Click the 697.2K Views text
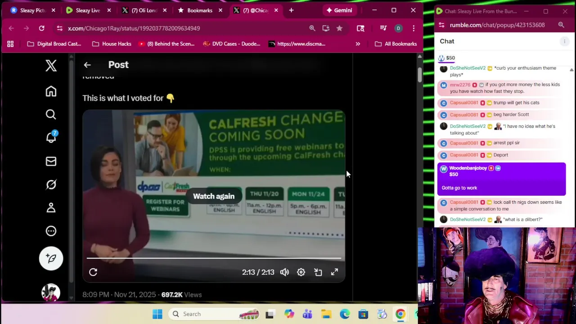576x324 pixels. [x=181, y=295]
